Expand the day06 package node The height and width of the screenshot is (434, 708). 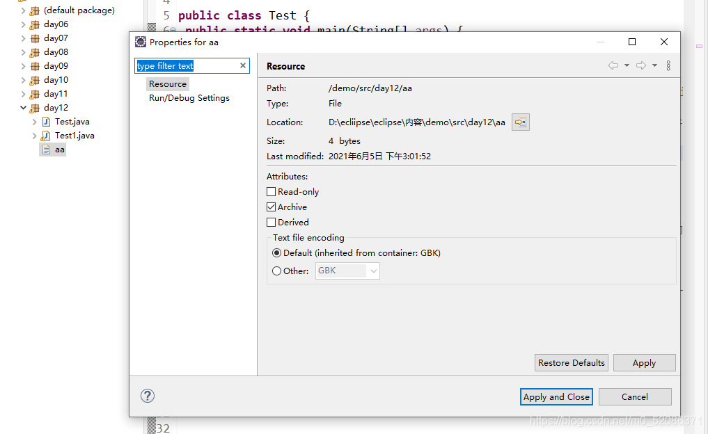coord(23,24)
